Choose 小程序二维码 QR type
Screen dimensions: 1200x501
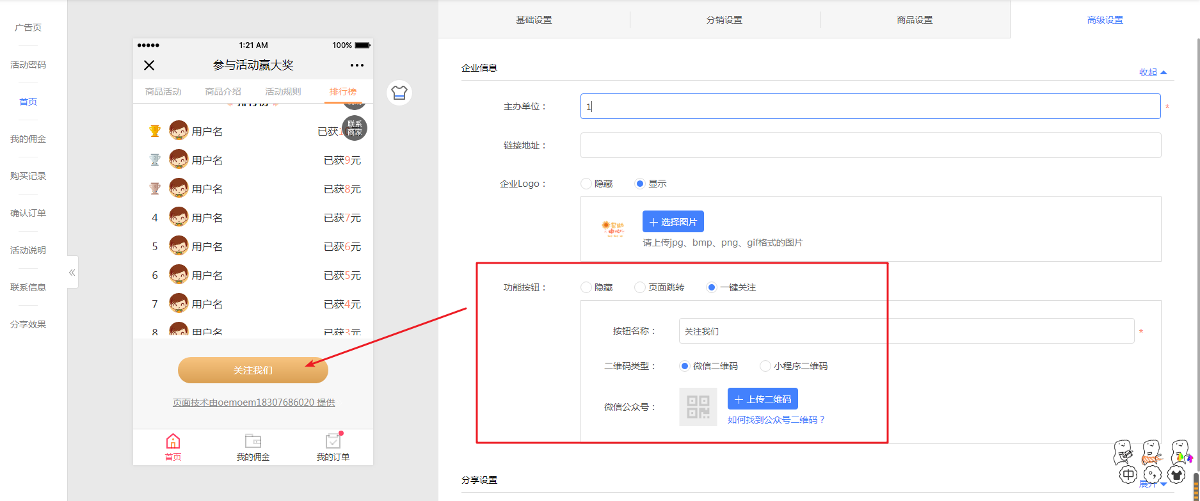(x=765, y=366)
